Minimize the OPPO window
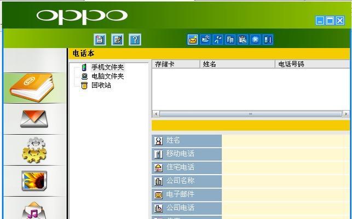352x219 pixels. pyautogui.click(x=320, y=21)
